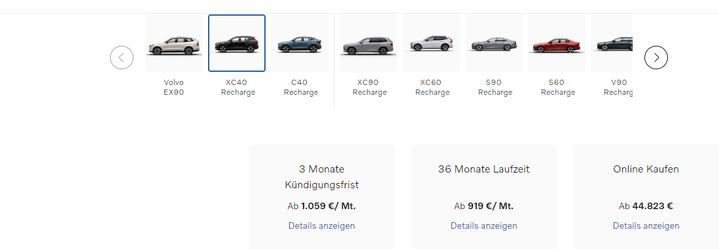
Task: Click the next carousel arrow
Action: coord(656,58)
